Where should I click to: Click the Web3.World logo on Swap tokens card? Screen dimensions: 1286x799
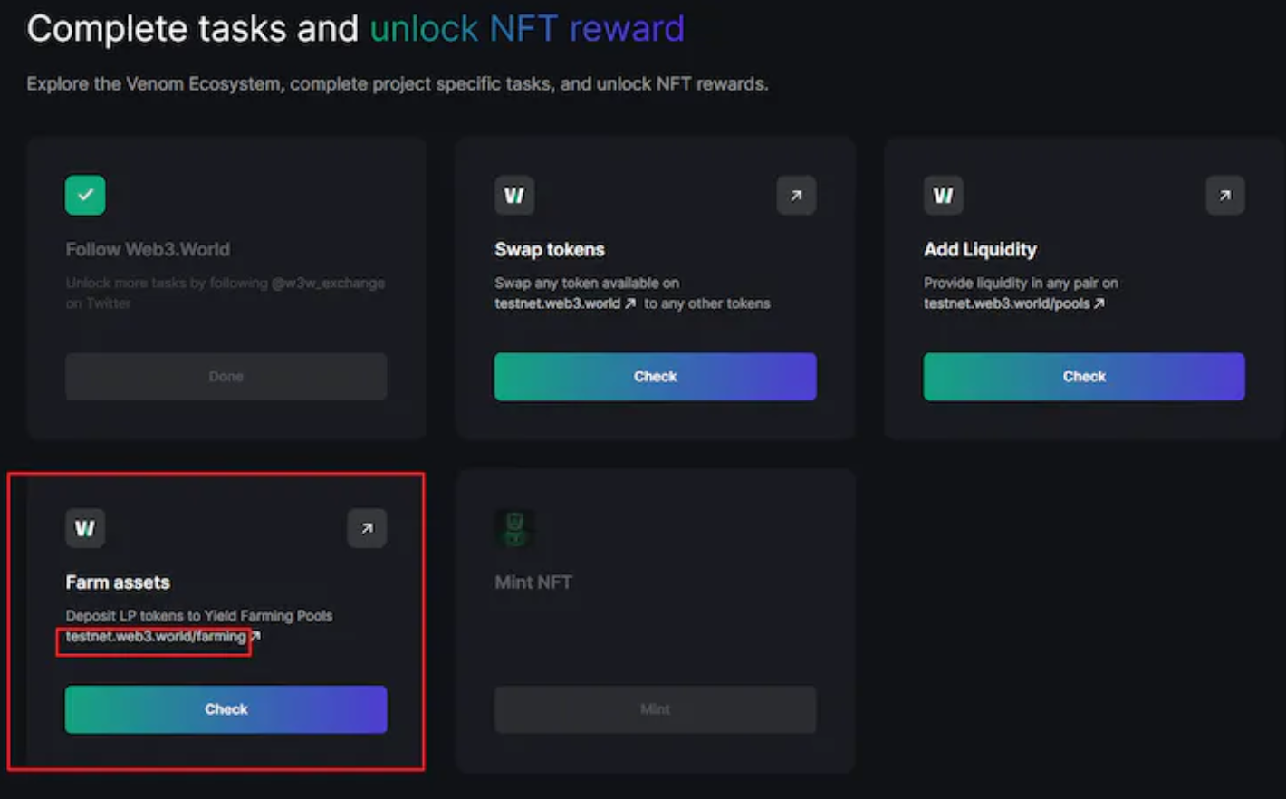coord(514,195)
